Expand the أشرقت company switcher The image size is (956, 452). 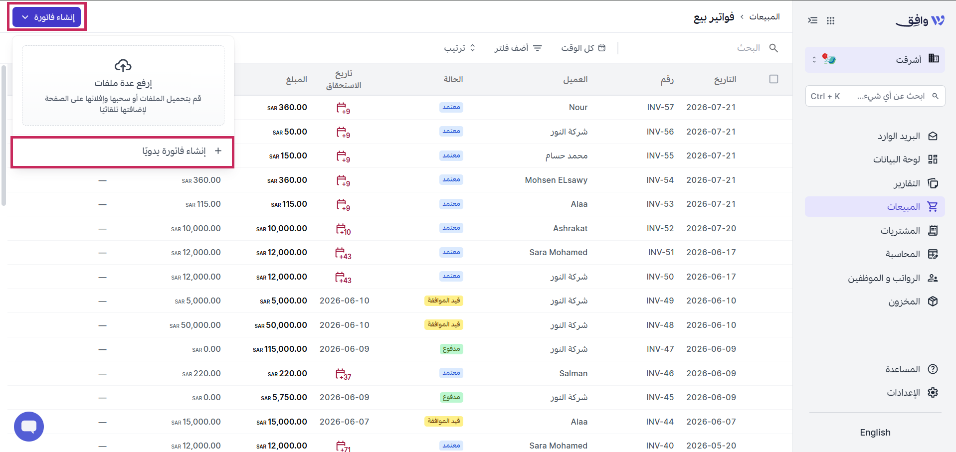point(875,60)
